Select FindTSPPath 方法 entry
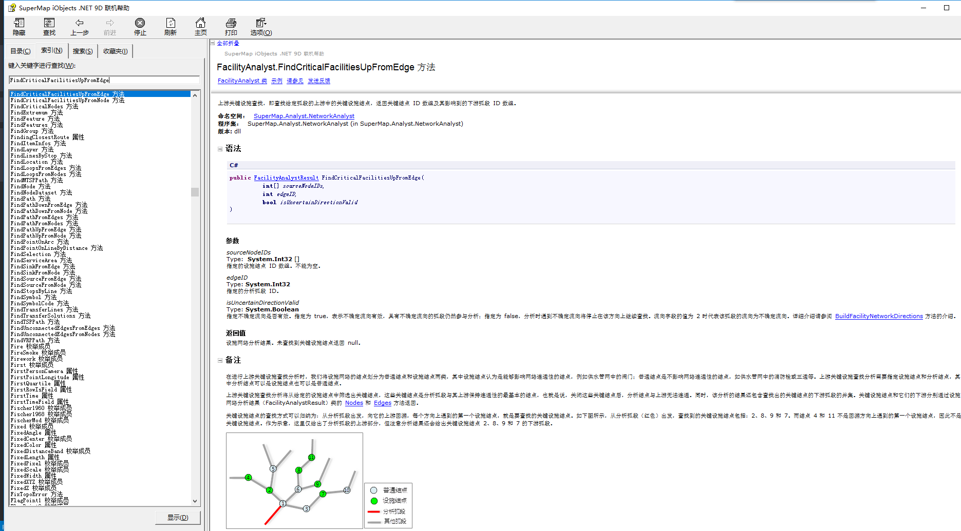Image resolution: width=961 pixels, height=531 pixels. click(35, 322)
